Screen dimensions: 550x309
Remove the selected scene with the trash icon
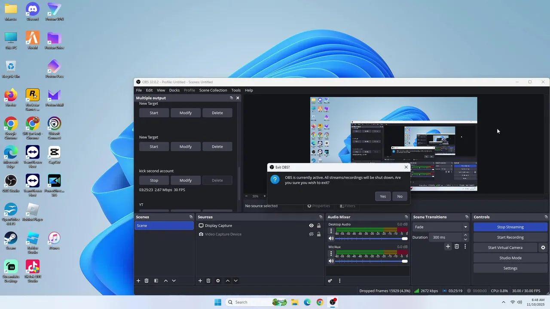[147, 281]
